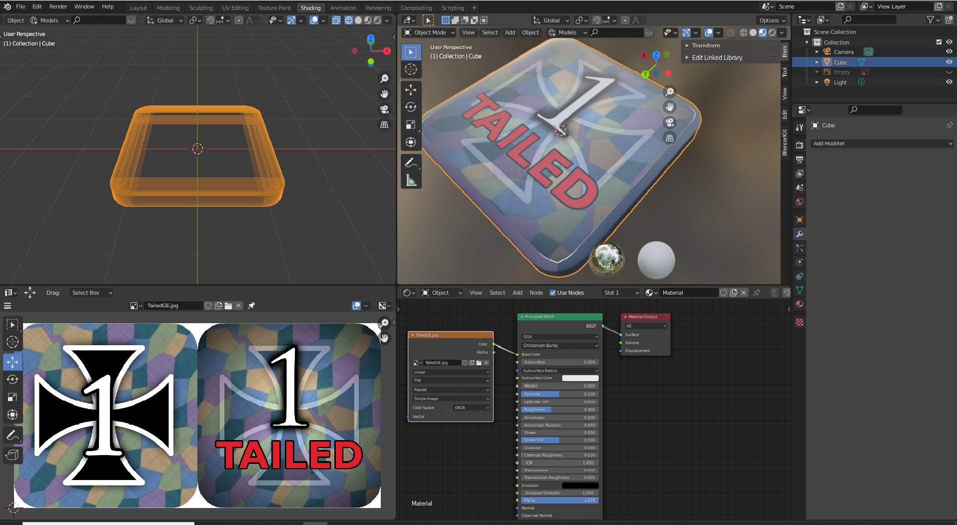Open image file button next to TailedGE.jpg

pos(228,306)
